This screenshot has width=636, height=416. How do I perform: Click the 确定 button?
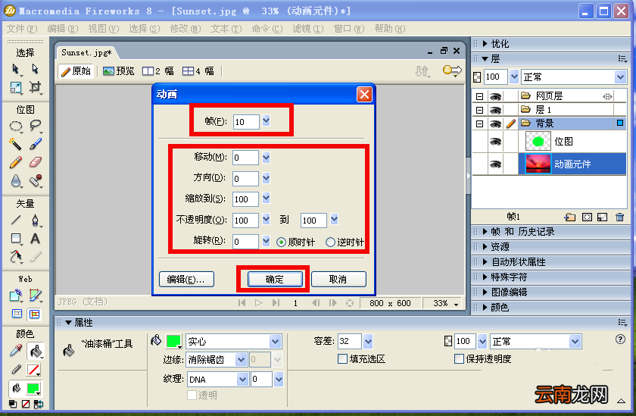275,279
